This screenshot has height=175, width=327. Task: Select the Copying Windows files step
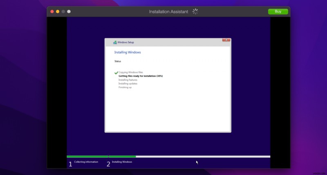[131, 72]
